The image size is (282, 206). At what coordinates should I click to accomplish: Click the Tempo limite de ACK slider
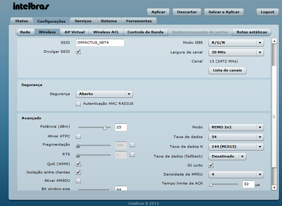pos(223,184)
